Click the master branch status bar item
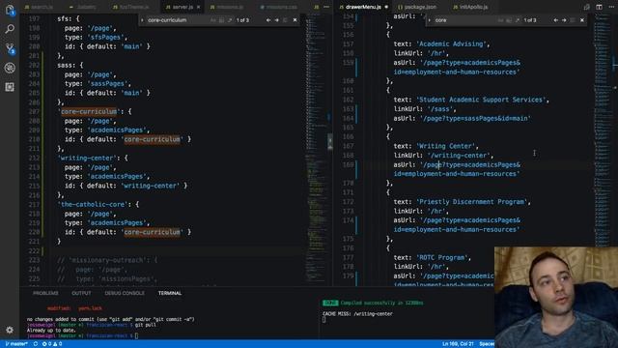Image resolution: width=618 pixels, height=348 pixels. coord(16,344)
